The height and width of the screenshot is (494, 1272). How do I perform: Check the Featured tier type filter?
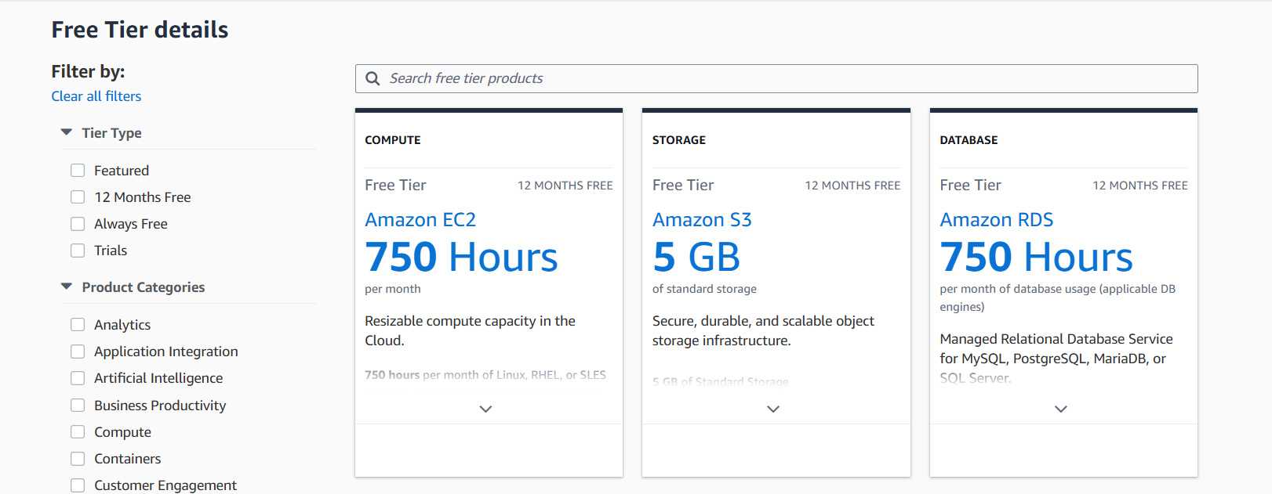(x=78, y=171)
